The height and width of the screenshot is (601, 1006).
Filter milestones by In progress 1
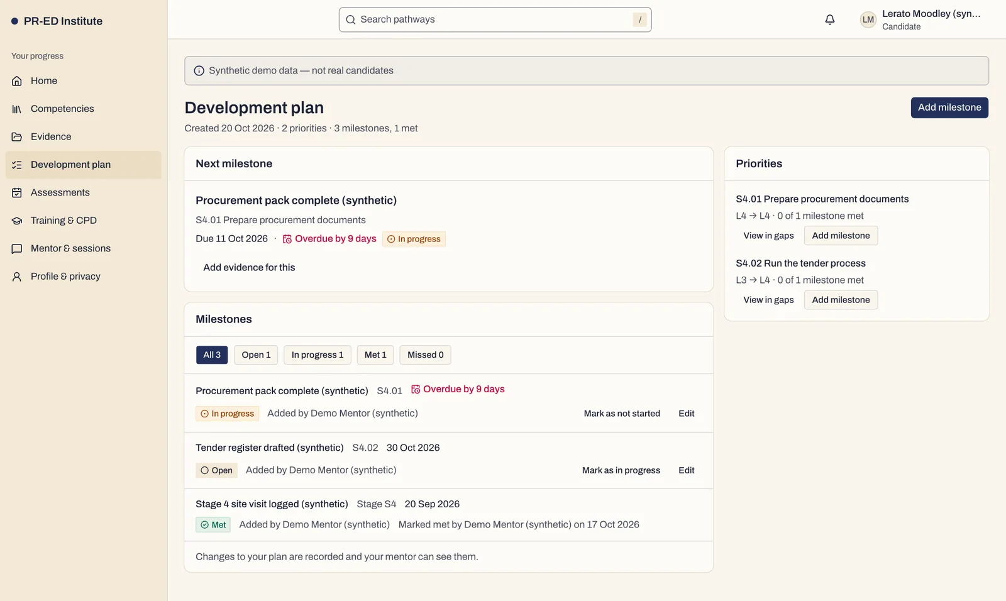coord(318,355)
